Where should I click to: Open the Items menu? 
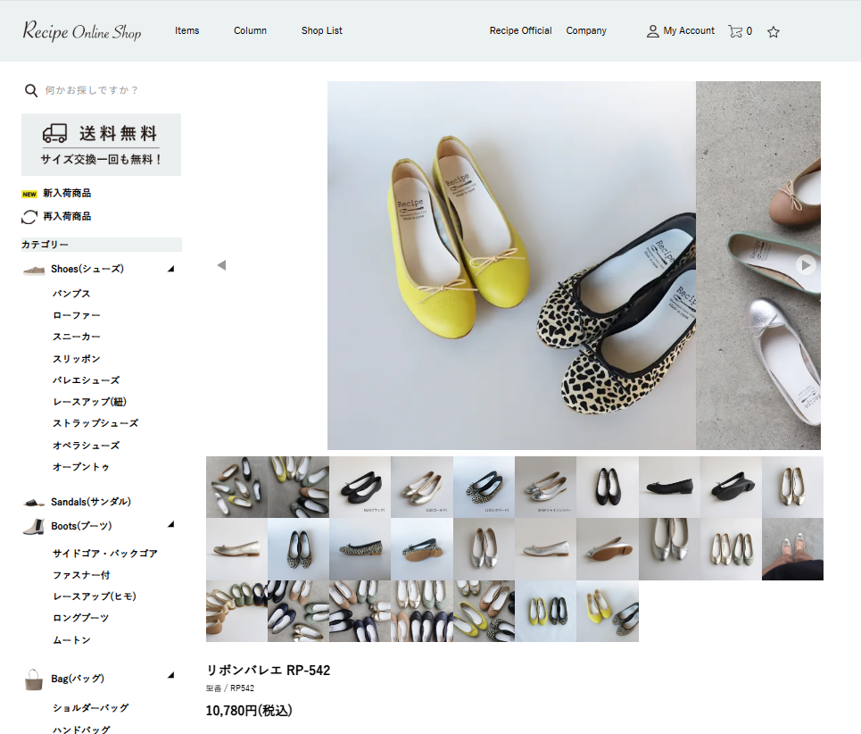tap(186, 30)
